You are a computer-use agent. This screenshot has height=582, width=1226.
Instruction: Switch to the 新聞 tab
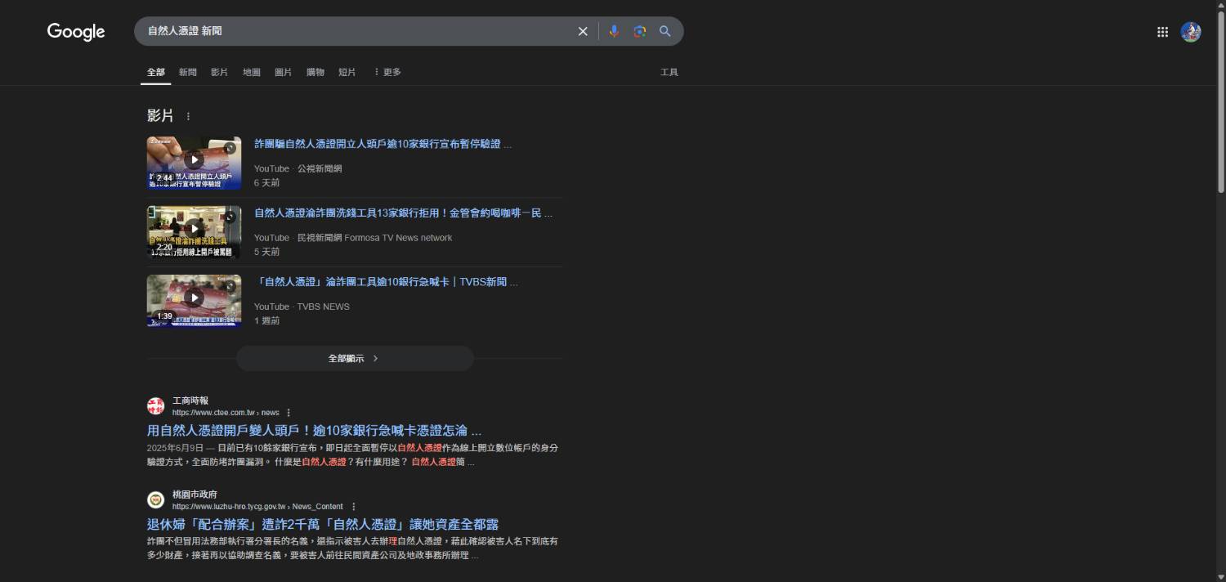[188, 72]
